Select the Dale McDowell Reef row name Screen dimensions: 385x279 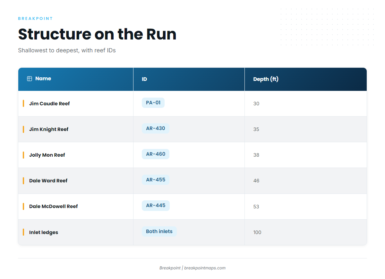click(x=54, y=206)
